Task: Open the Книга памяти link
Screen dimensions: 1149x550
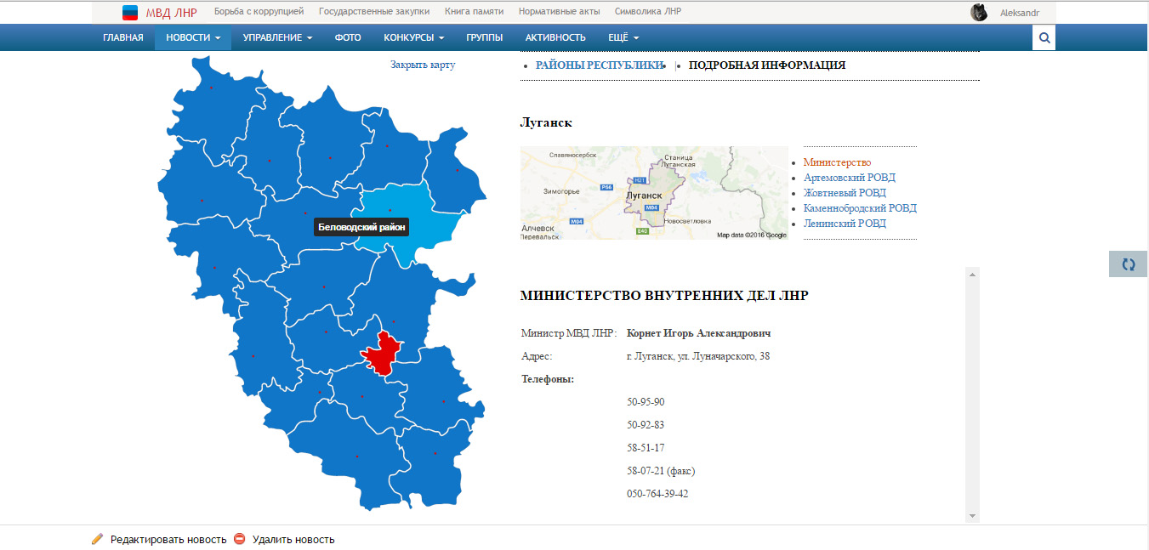Action: (x=474, y=12)
